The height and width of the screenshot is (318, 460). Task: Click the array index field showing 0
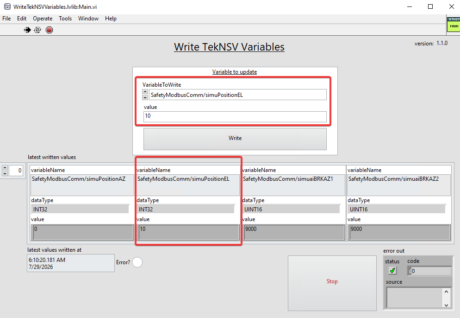[16, 171]
